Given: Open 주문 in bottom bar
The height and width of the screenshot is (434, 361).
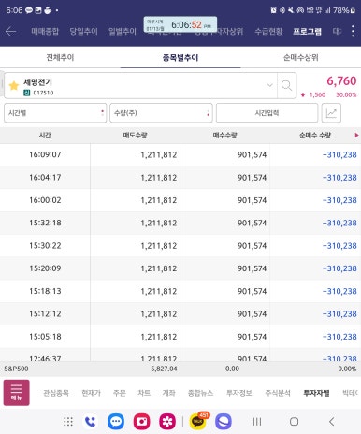Looking at the screenshot, I should point(120,393).
